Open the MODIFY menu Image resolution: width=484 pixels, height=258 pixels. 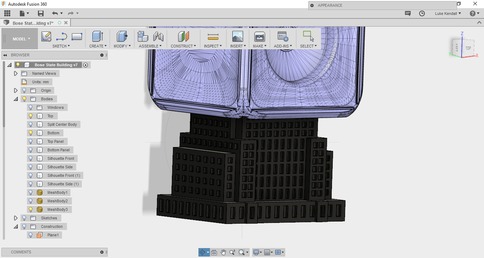pyautogui.click(x=122, y=46)
